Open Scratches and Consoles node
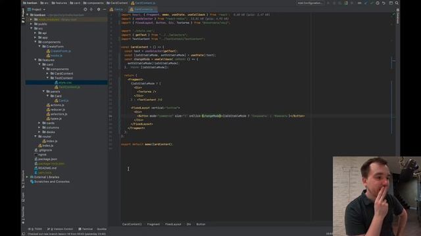421x236 pixels. (50, 182)
